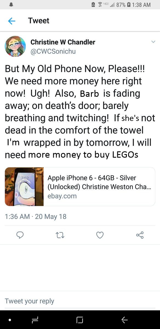Tap the share icon
Screen dimensions: 160x329
pyautogui.click(x=140, y=235)
